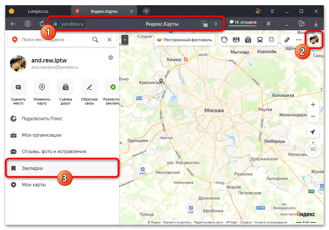Reload the page
Image resolution: width=329 pixels, height=230 pixels.
coord(42,24)
